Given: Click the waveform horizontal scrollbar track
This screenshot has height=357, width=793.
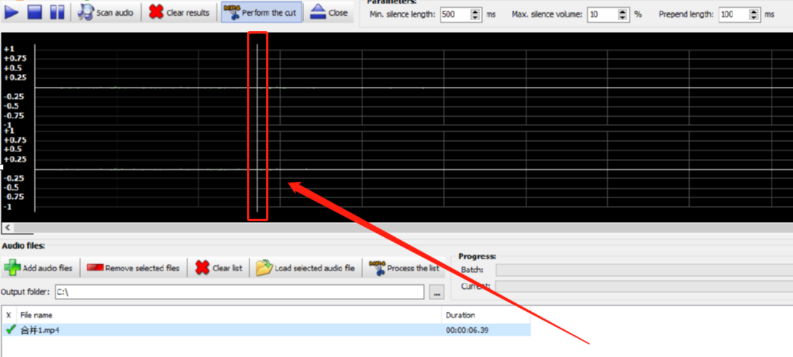Looking at the screenshot, I should 403,227.
